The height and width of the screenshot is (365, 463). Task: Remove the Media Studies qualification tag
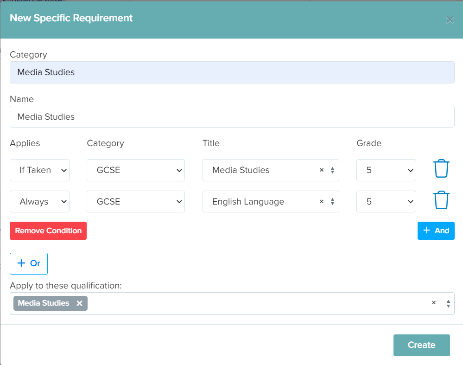pos(79,303)
